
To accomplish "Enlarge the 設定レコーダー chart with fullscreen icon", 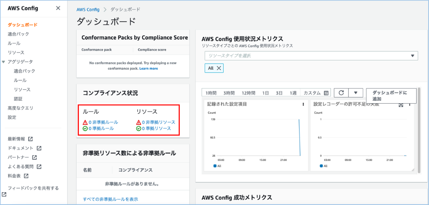I will pyautogui.click(x=401, y=105).
